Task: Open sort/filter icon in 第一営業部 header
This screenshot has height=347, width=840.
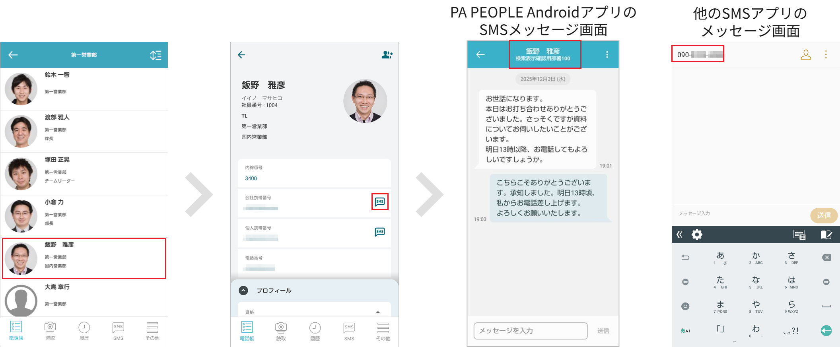Action: [x=156, y=55]
